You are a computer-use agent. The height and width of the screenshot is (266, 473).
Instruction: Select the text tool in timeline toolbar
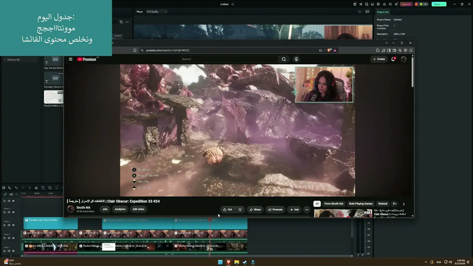coord(43,188)
